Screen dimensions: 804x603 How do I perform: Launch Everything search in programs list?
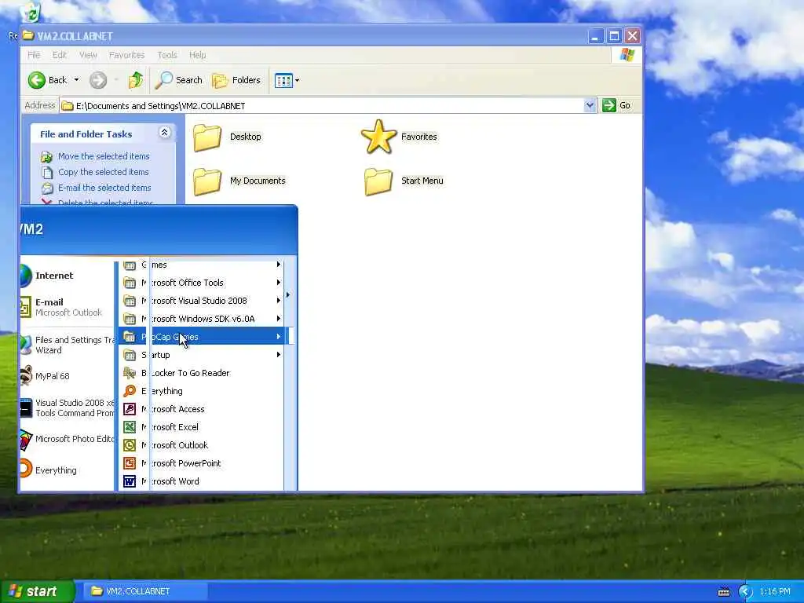(x=201, y=391)
